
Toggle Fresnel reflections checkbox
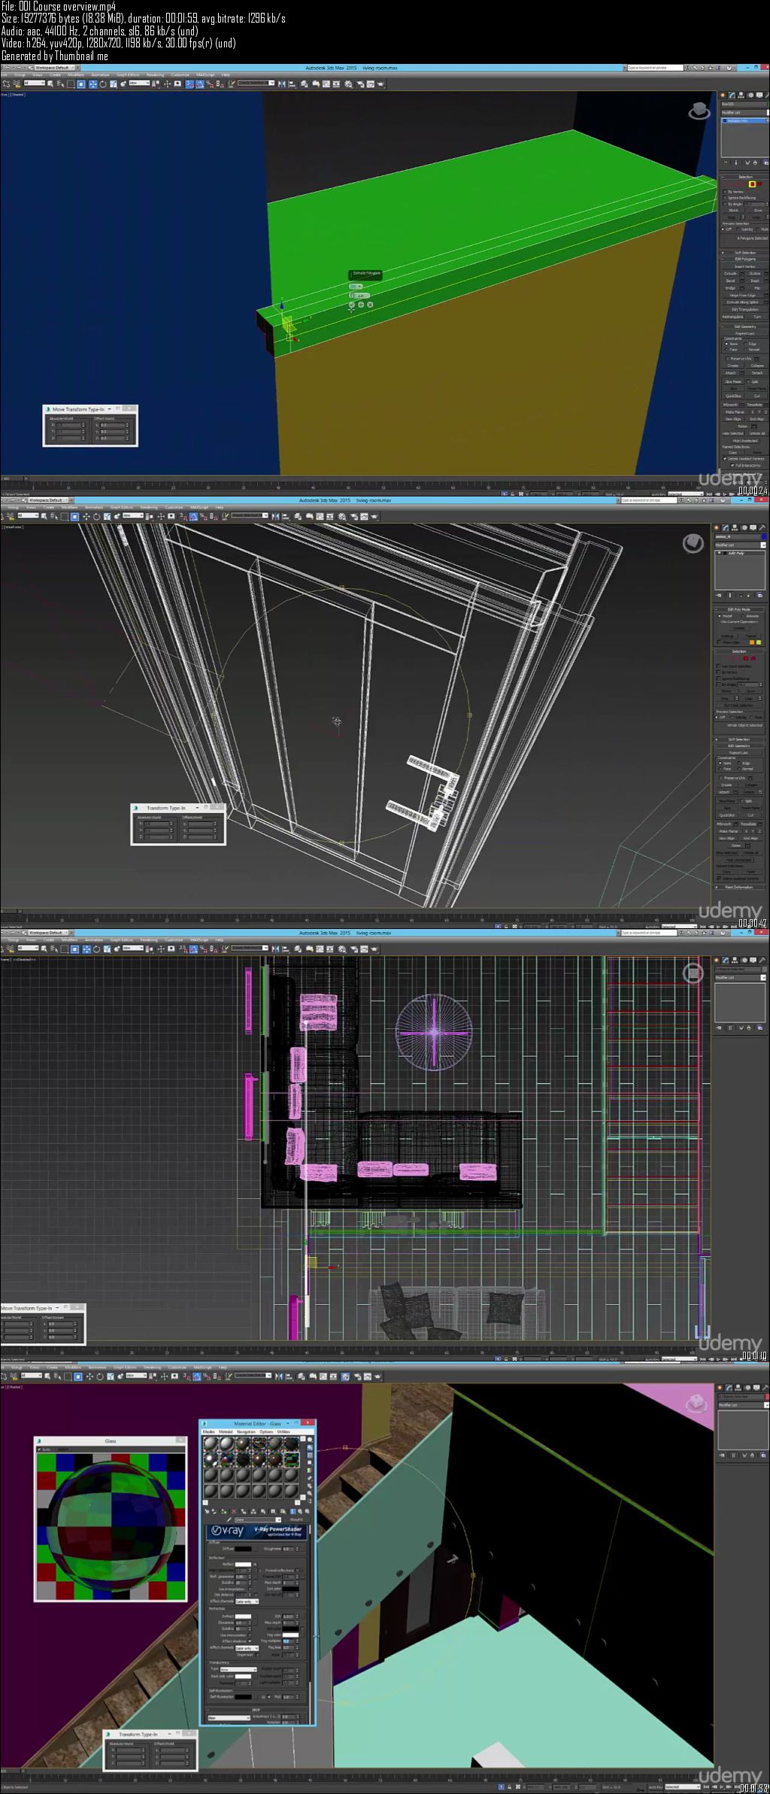click(x=297, y=1571)
